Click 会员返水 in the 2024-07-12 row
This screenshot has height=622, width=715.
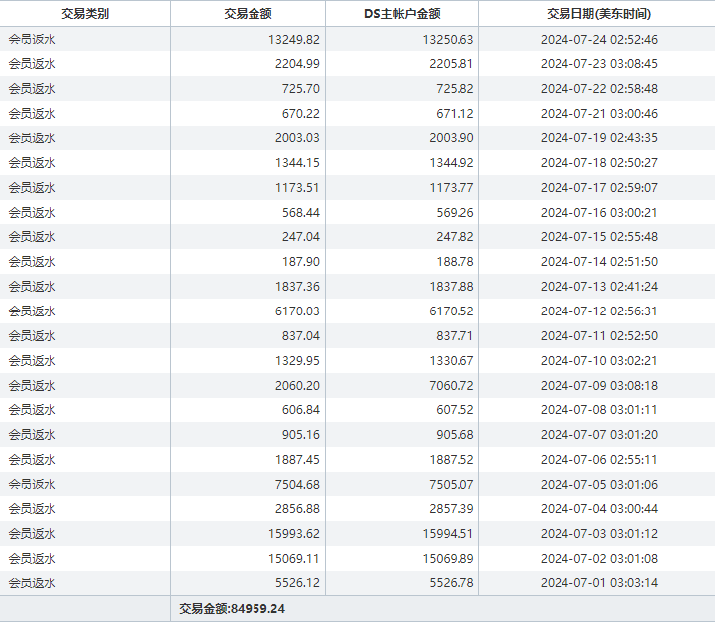(32, 311)
